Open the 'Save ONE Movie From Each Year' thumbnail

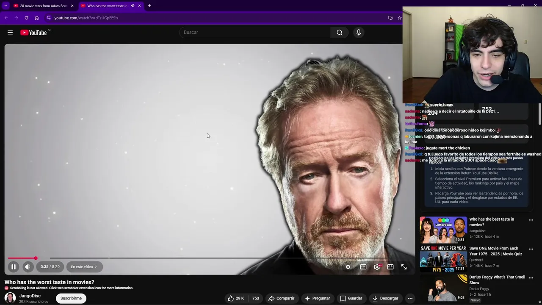click(x=443, y=258)
